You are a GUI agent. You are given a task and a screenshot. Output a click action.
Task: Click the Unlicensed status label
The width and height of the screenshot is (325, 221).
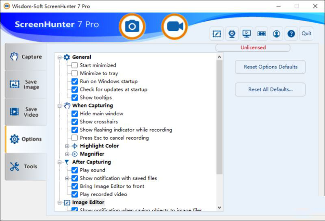tap(253, 48)
